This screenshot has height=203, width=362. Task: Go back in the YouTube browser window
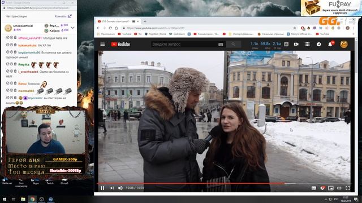tap(98, 28)
